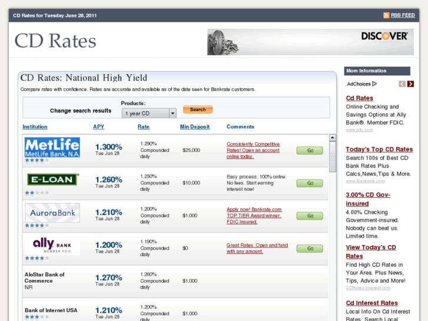Click AuroraBank 'Apply now! Bankrate.com' comment link
The height and width of the screenshot is (321, 428).
click(x=254, y=209)
